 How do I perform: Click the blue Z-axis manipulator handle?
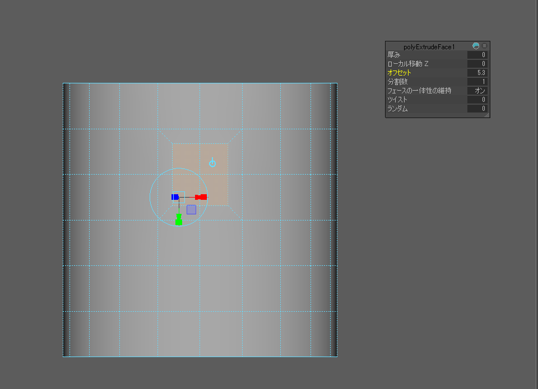pos(175,197)
